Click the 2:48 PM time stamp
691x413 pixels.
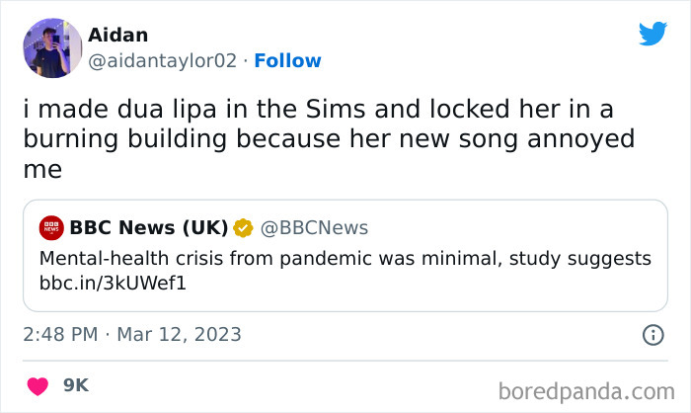tap(61, 335)
